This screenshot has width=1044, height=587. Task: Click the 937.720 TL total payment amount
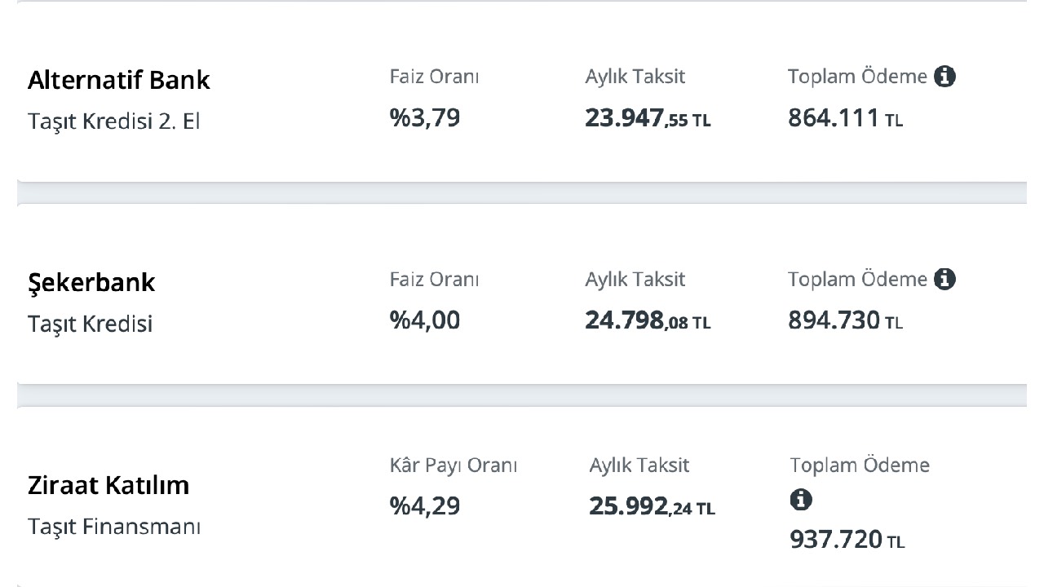click(x=847, y=540)
